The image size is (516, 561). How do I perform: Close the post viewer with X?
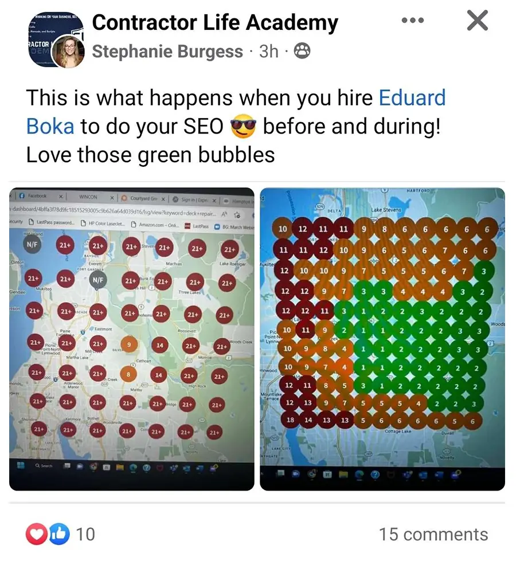[477, 21]
